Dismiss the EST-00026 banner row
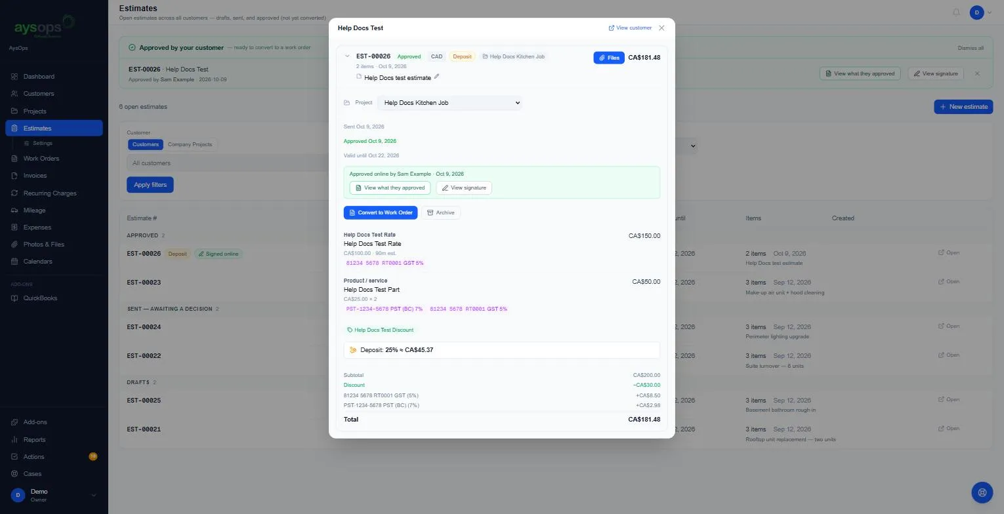 tap(977, 74)
